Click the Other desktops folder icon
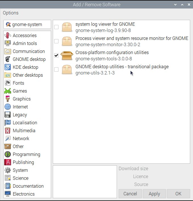 (8, 75)
